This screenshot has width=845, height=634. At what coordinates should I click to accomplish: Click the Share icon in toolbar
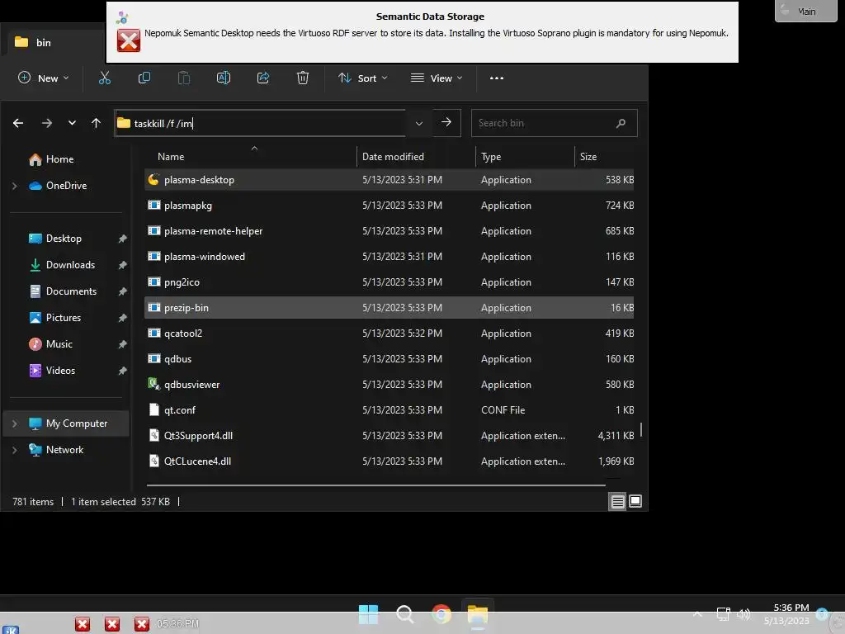pos(263,78)
